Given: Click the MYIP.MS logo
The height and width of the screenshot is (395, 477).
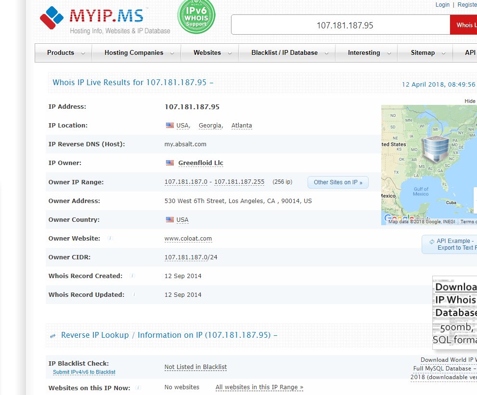Looking at the screenshot, I should tap(105, 20).
